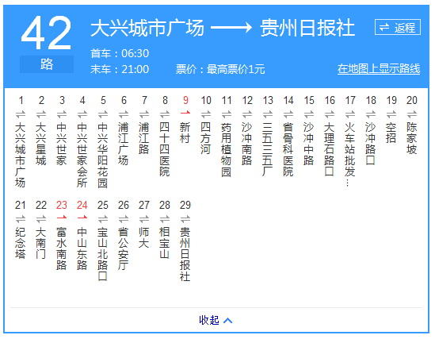
Task: Select stop 大南门
Action: click(40, 243)
